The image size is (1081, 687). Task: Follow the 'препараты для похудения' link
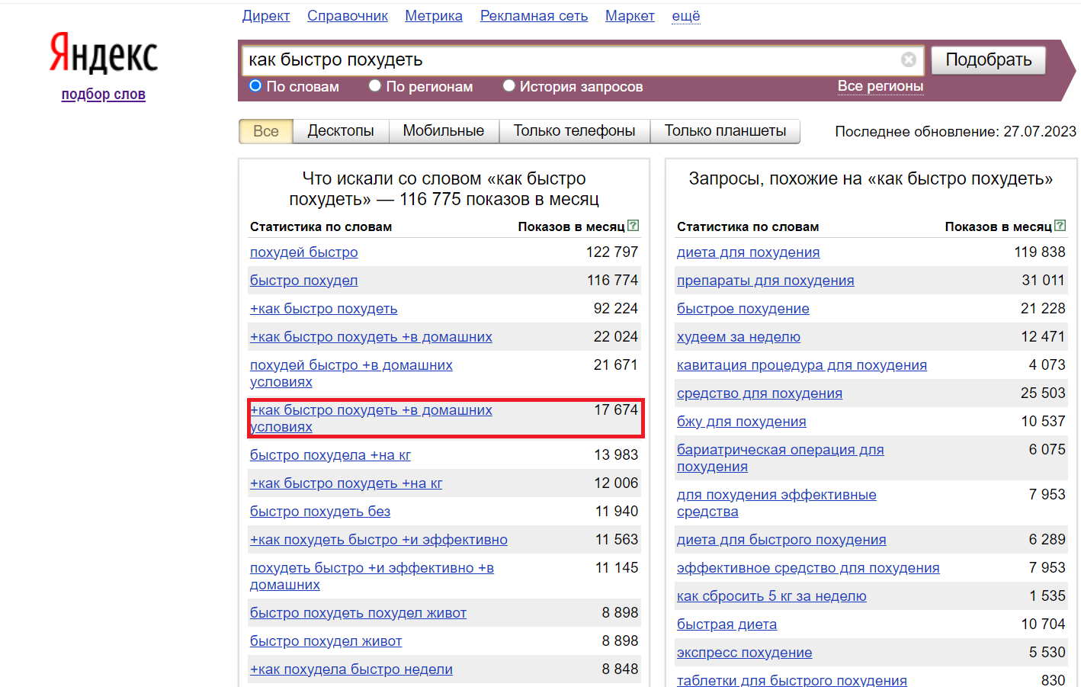click(765, 281)
